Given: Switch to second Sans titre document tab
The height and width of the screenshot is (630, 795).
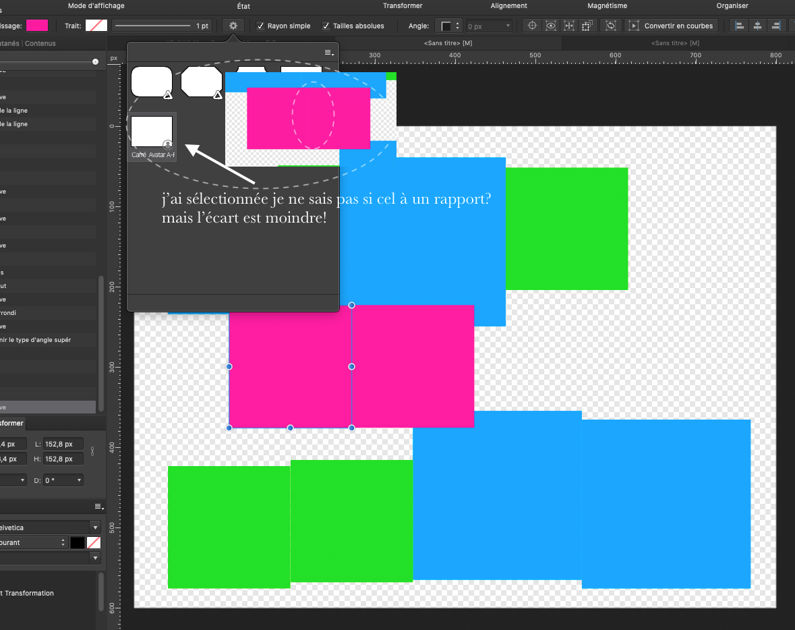Looking at the screenshot, I should click(x=675, y=43).
